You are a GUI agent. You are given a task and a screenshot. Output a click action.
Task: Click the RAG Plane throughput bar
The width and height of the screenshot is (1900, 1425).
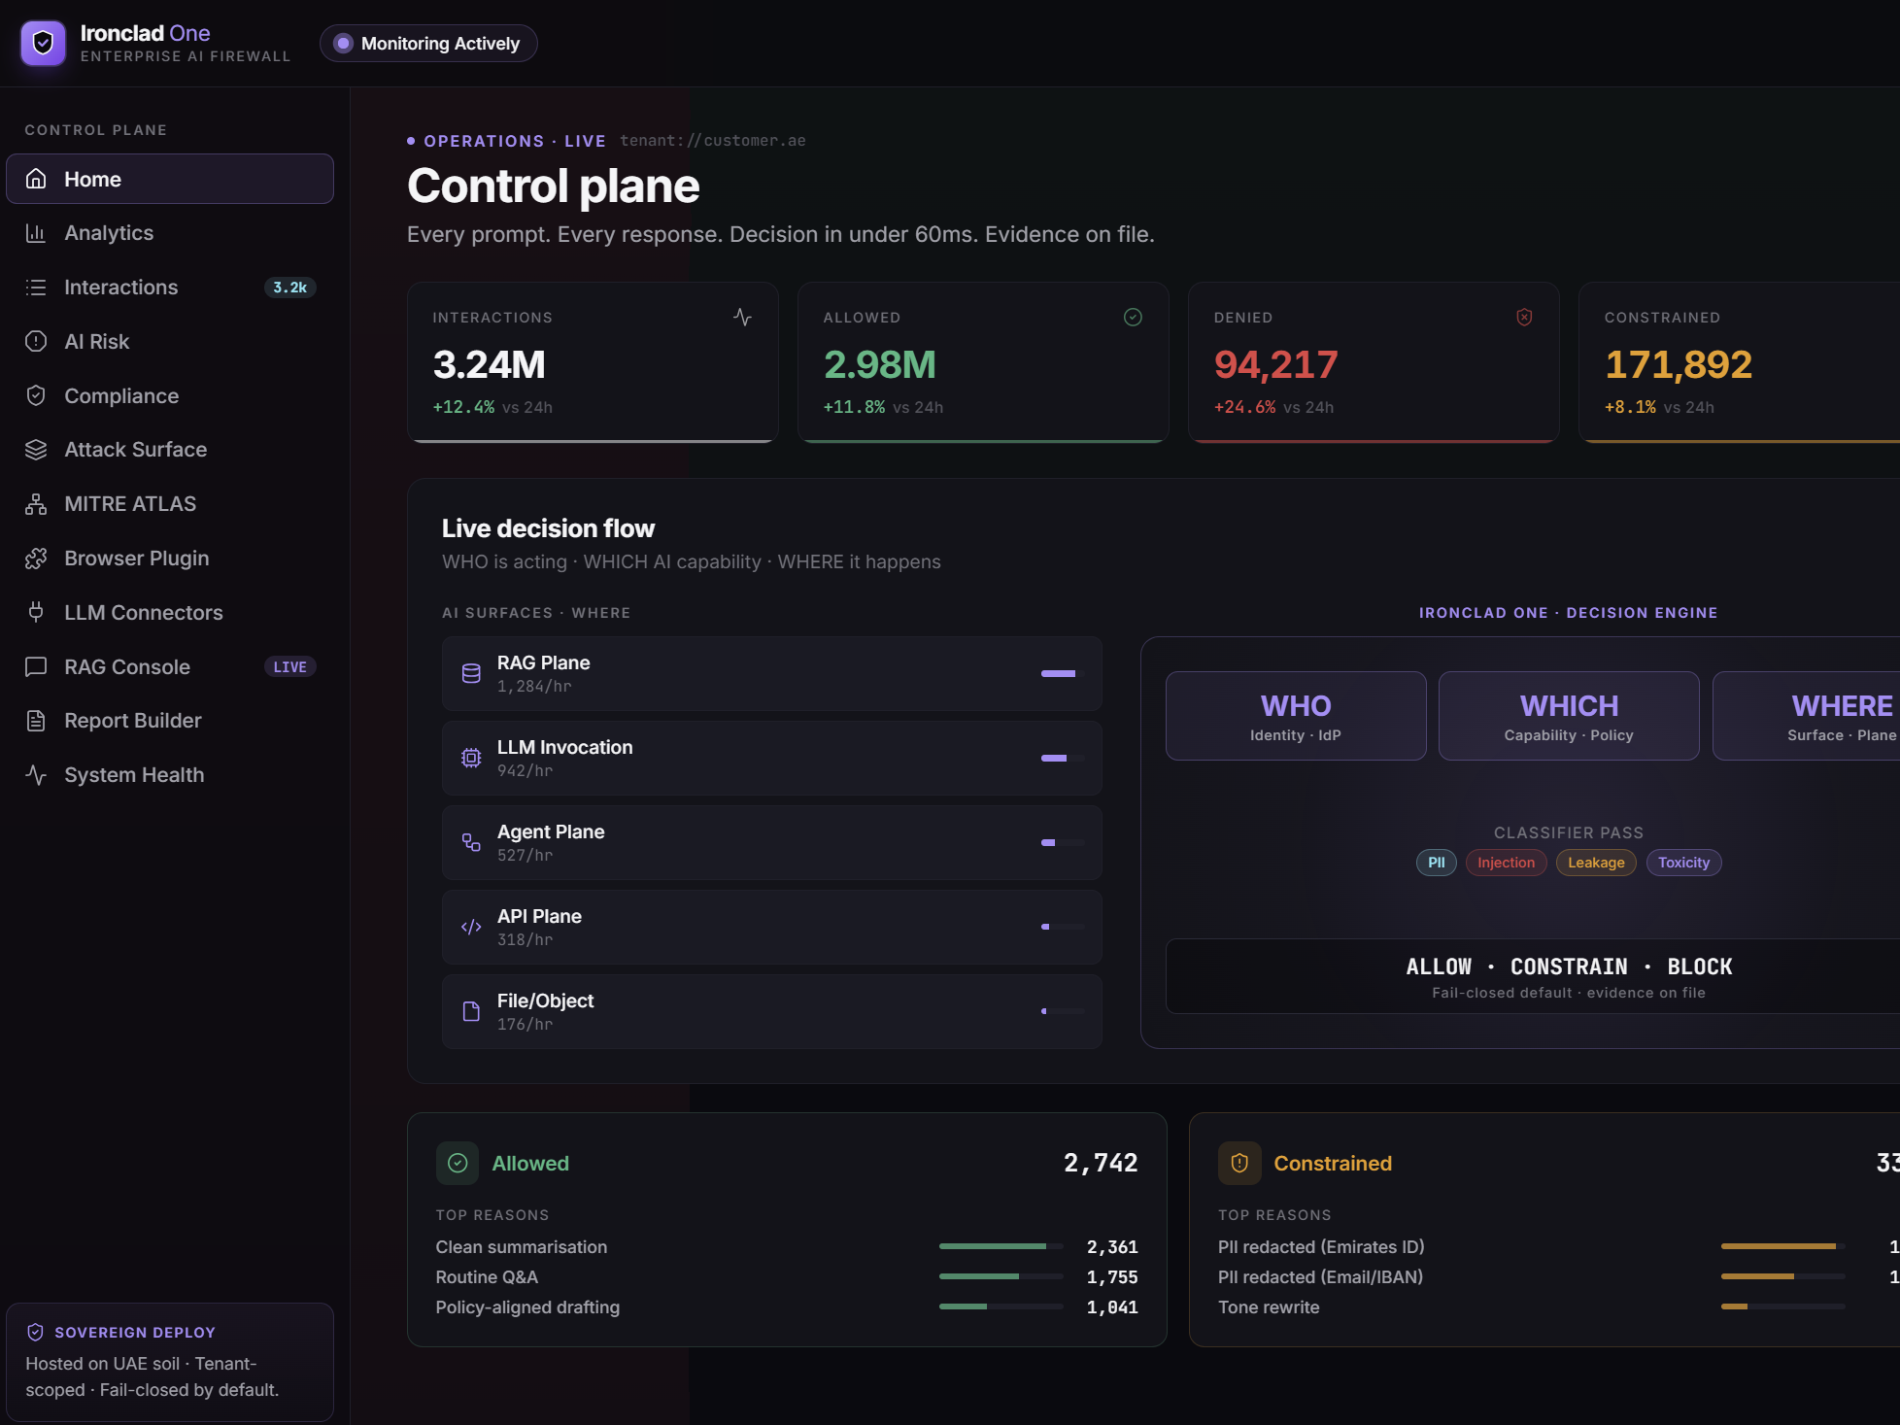[x=1062, y=674]
